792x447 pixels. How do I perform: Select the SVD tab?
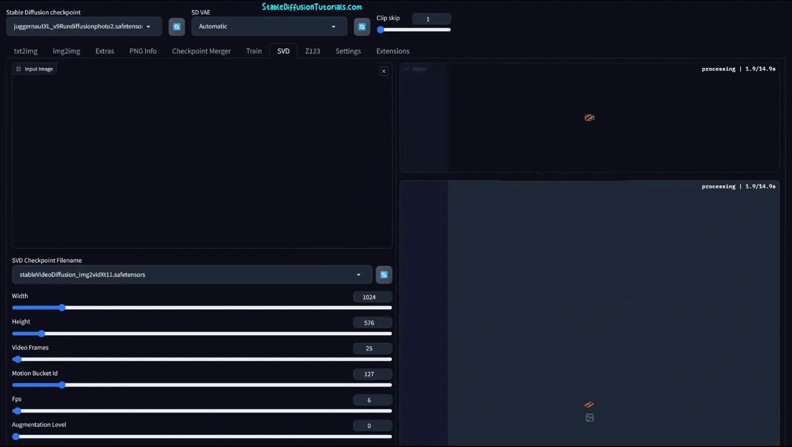pos(284,51)
